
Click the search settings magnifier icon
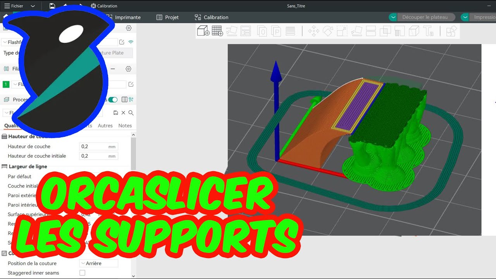coord(131,113)
